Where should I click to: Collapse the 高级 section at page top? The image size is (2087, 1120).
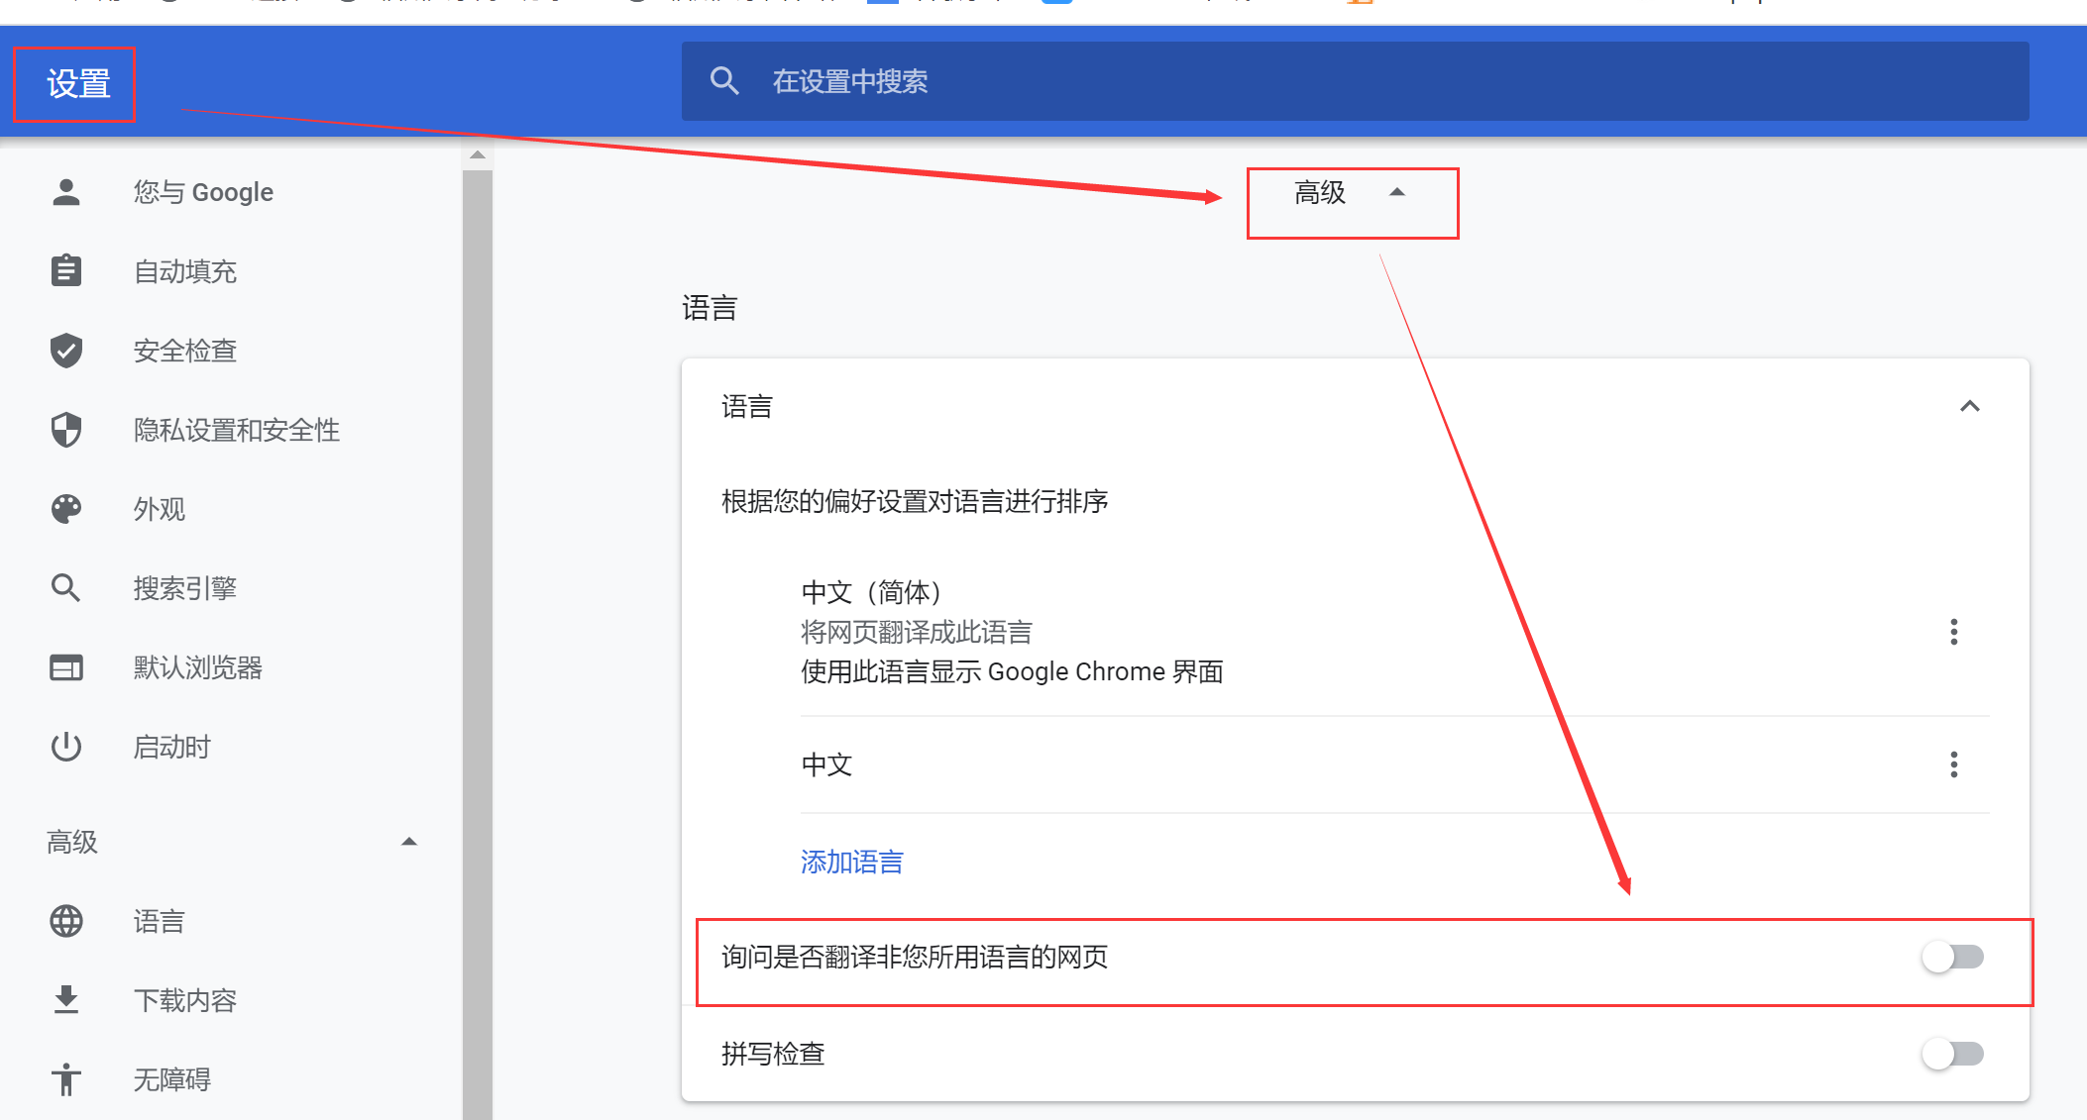pyautogui.click(x=1352, y=192)
